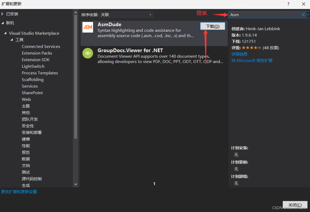Click the 已安装 label in tree

pyautogui.click(x=12, y=14)
